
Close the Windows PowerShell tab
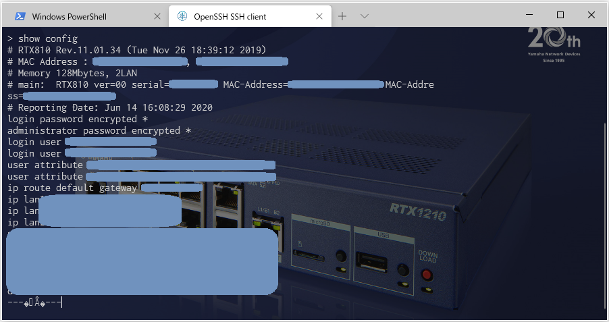[157, 16]
